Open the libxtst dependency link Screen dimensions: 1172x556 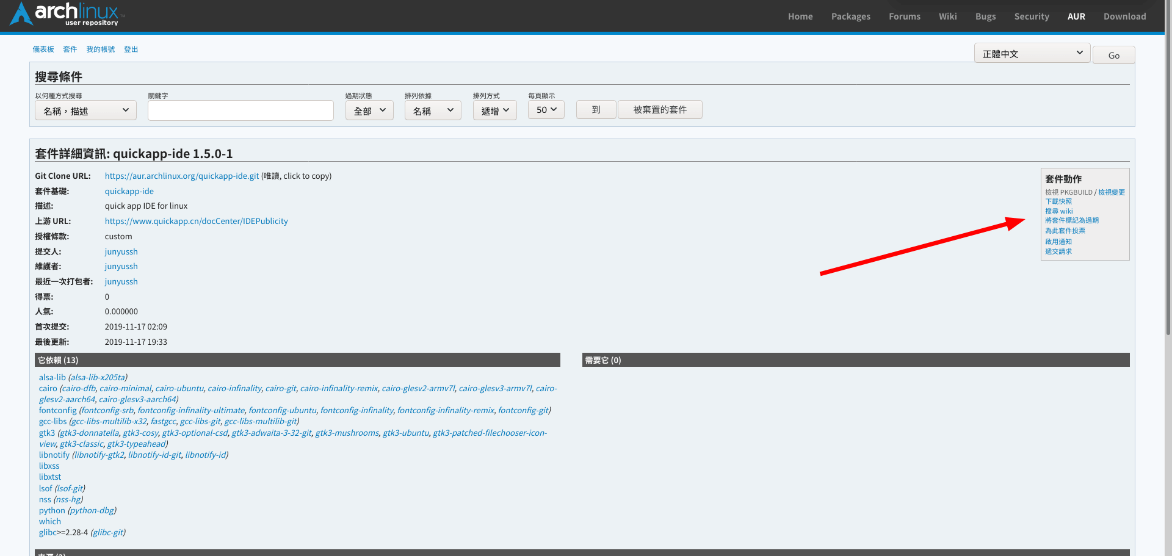tap(50, 477)
